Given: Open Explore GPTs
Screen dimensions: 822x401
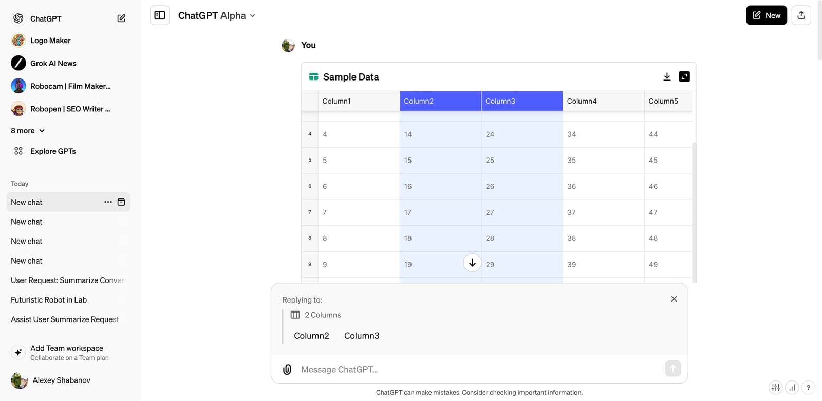Looking at the screenshot, I should (x=52, y=151).
